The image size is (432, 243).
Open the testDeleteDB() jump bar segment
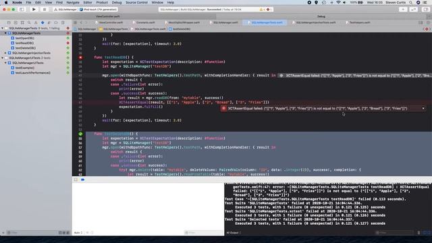180,29
